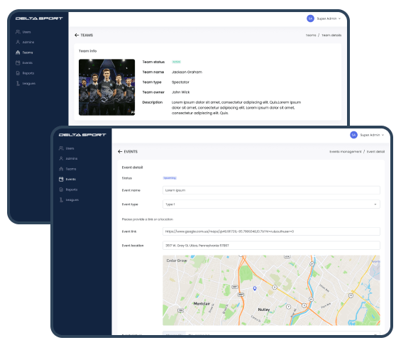The height and width of the screenshot is (345, 396).
Task: Click the Teams breadcrumb link
Action: point(311,35)
